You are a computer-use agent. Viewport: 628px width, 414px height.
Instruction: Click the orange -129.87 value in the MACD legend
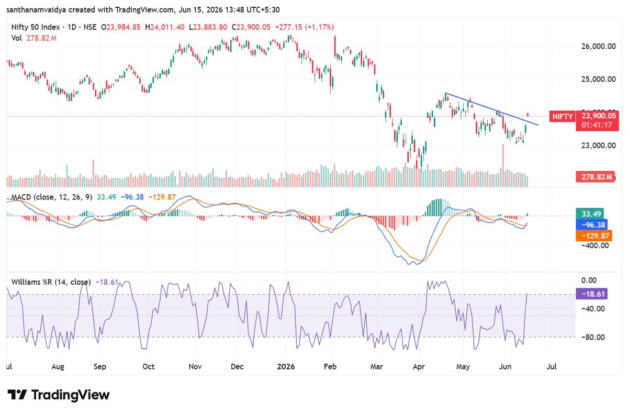tap(161, 197)
